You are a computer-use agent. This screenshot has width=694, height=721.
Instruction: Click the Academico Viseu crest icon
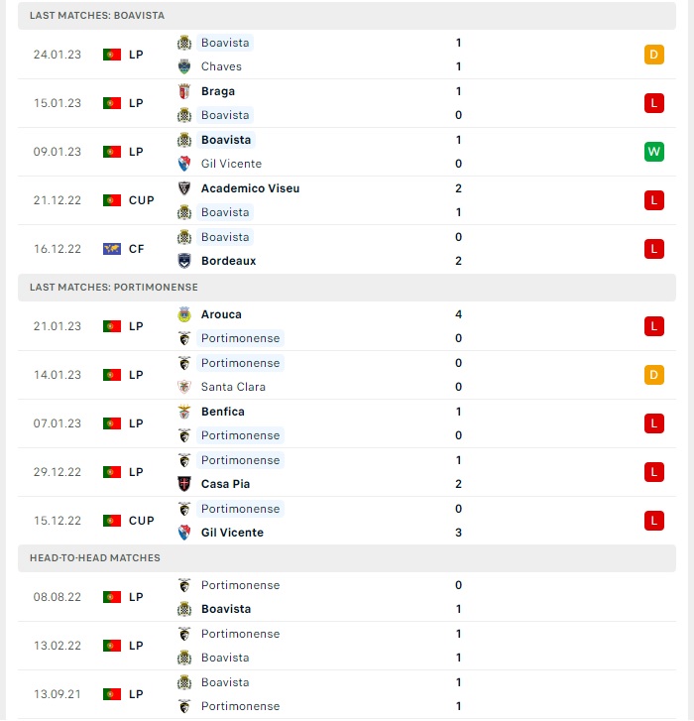[x=184, y=188]
